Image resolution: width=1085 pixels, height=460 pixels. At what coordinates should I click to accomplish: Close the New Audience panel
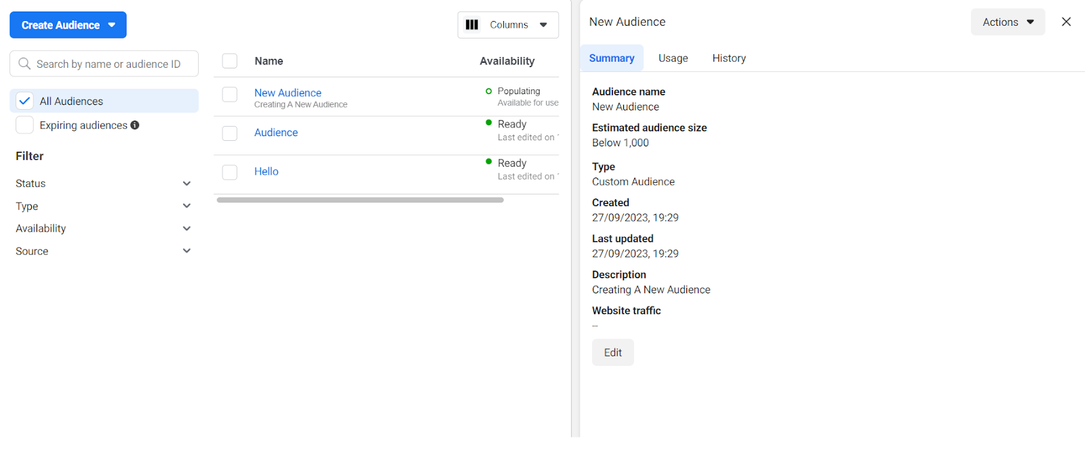coord(1066,22)
